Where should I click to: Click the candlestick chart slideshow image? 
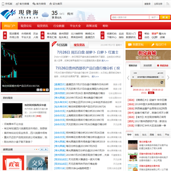(25, 67)
